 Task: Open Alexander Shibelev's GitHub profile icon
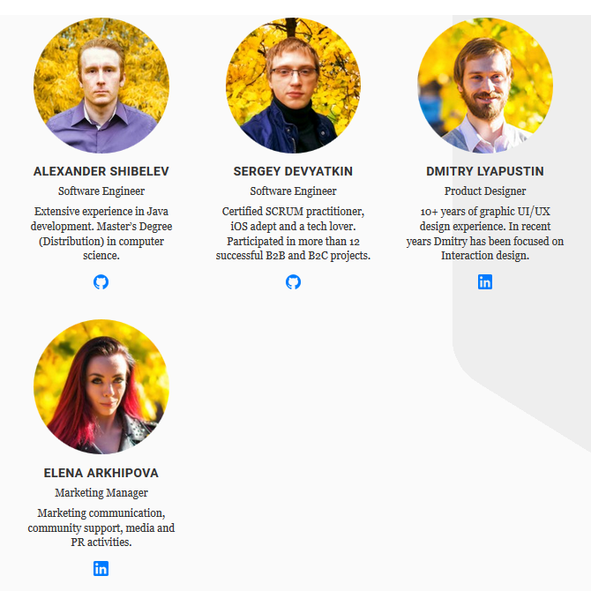[101, 282]
